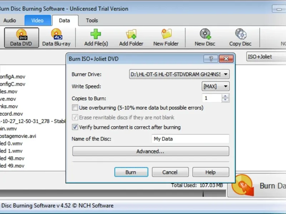286x214 pixels.
Task: Select the file ending in ostagemovie.avi
Action: 18,136
